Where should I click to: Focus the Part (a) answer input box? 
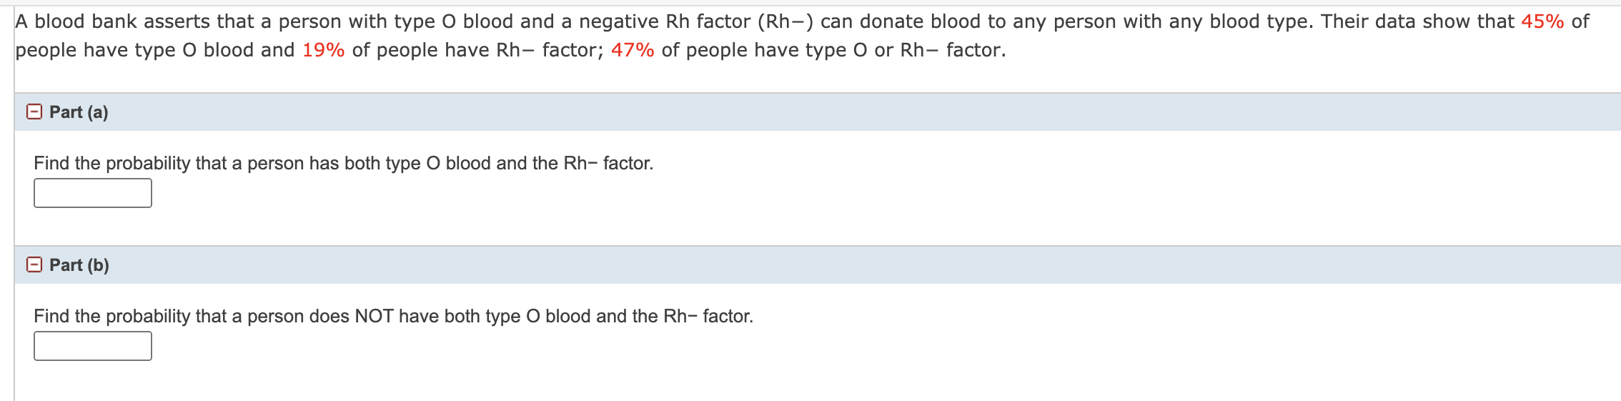93,193
